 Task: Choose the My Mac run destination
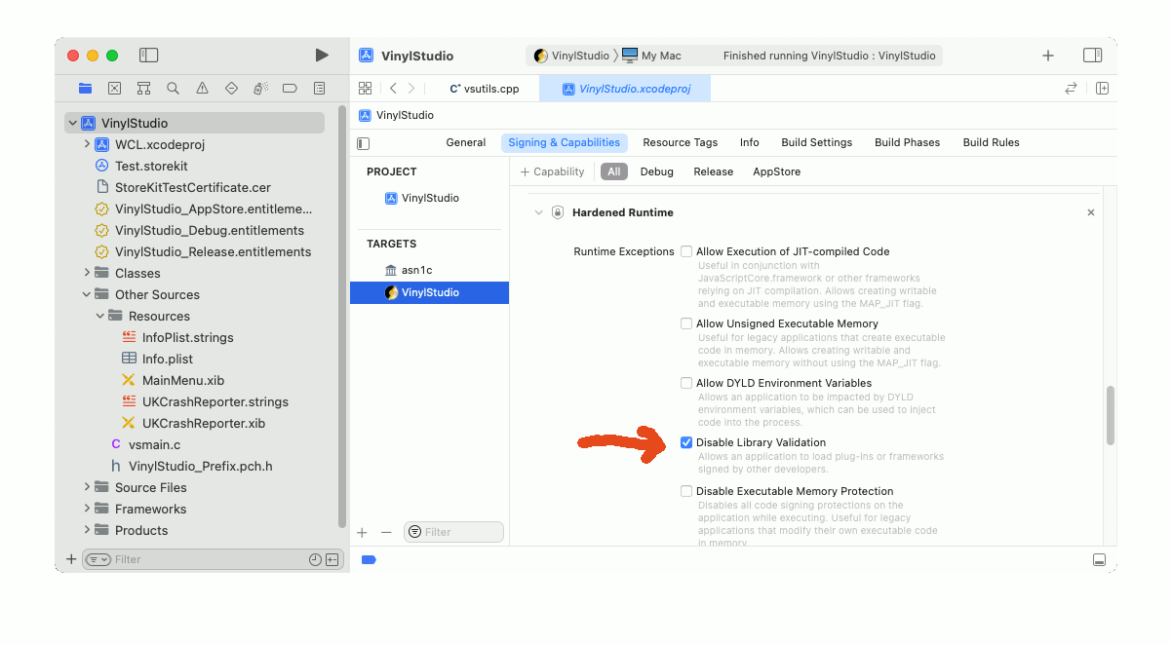pos(651,56)
